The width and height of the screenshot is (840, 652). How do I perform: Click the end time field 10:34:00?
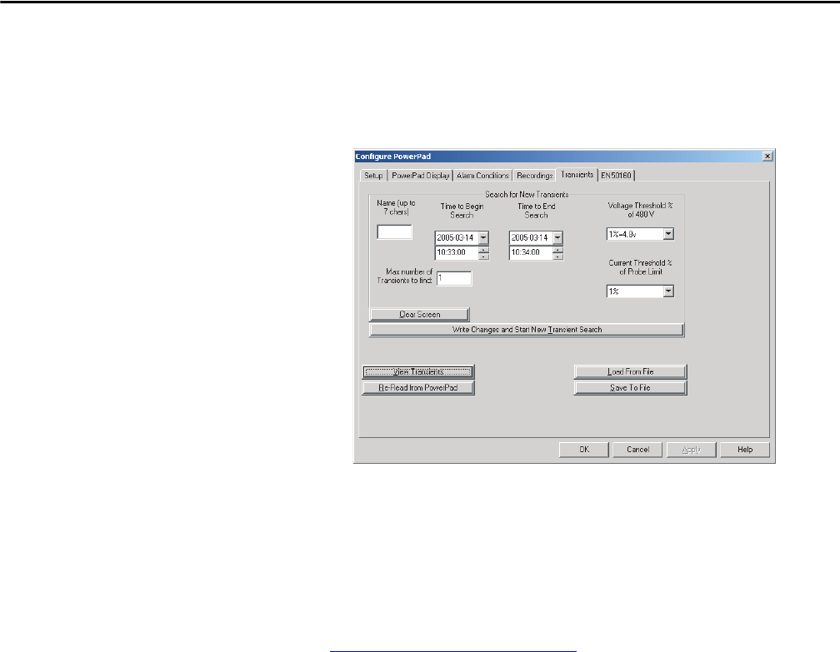[x=531, y=252]
